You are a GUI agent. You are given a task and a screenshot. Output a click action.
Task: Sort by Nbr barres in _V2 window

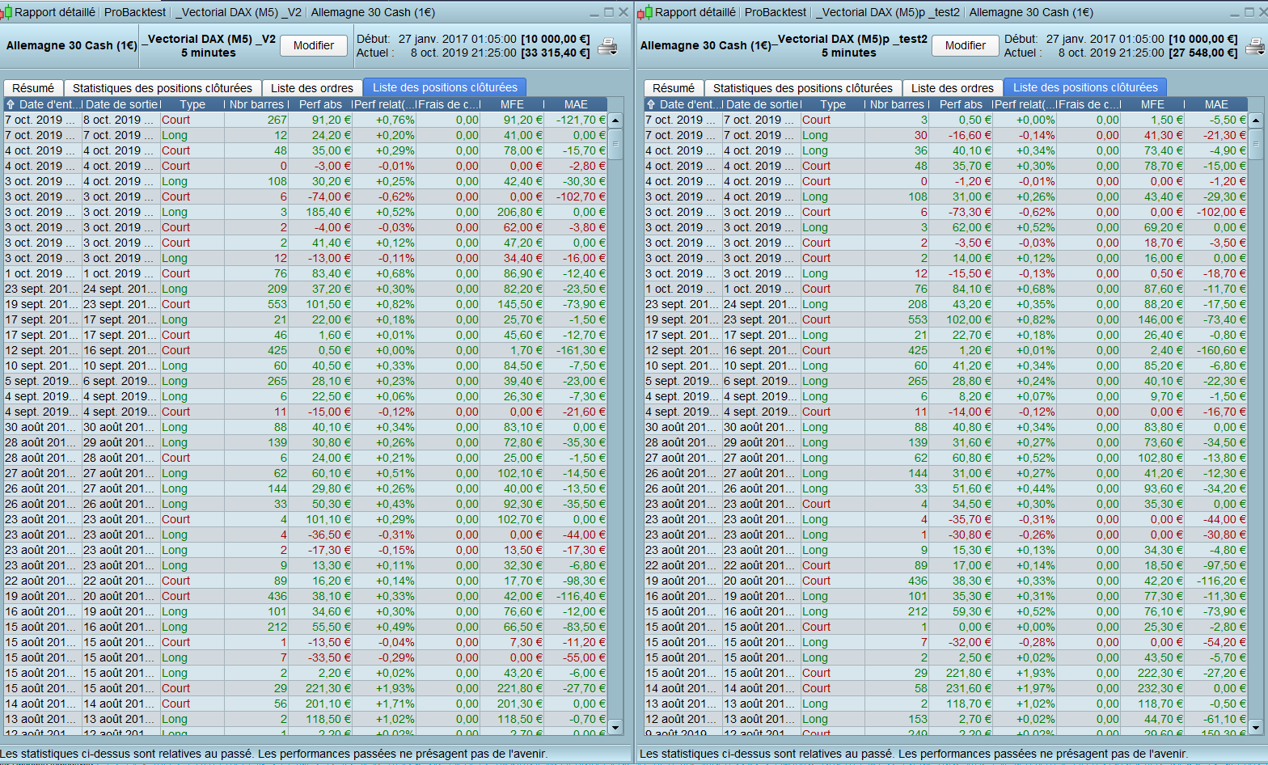click(256, 104)
